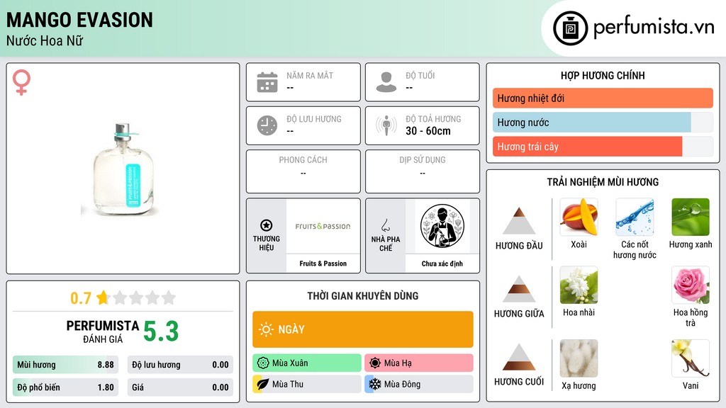Click the MANGO EVASION title
Viewport: 726px width, 408px height.
click(79, 20)
